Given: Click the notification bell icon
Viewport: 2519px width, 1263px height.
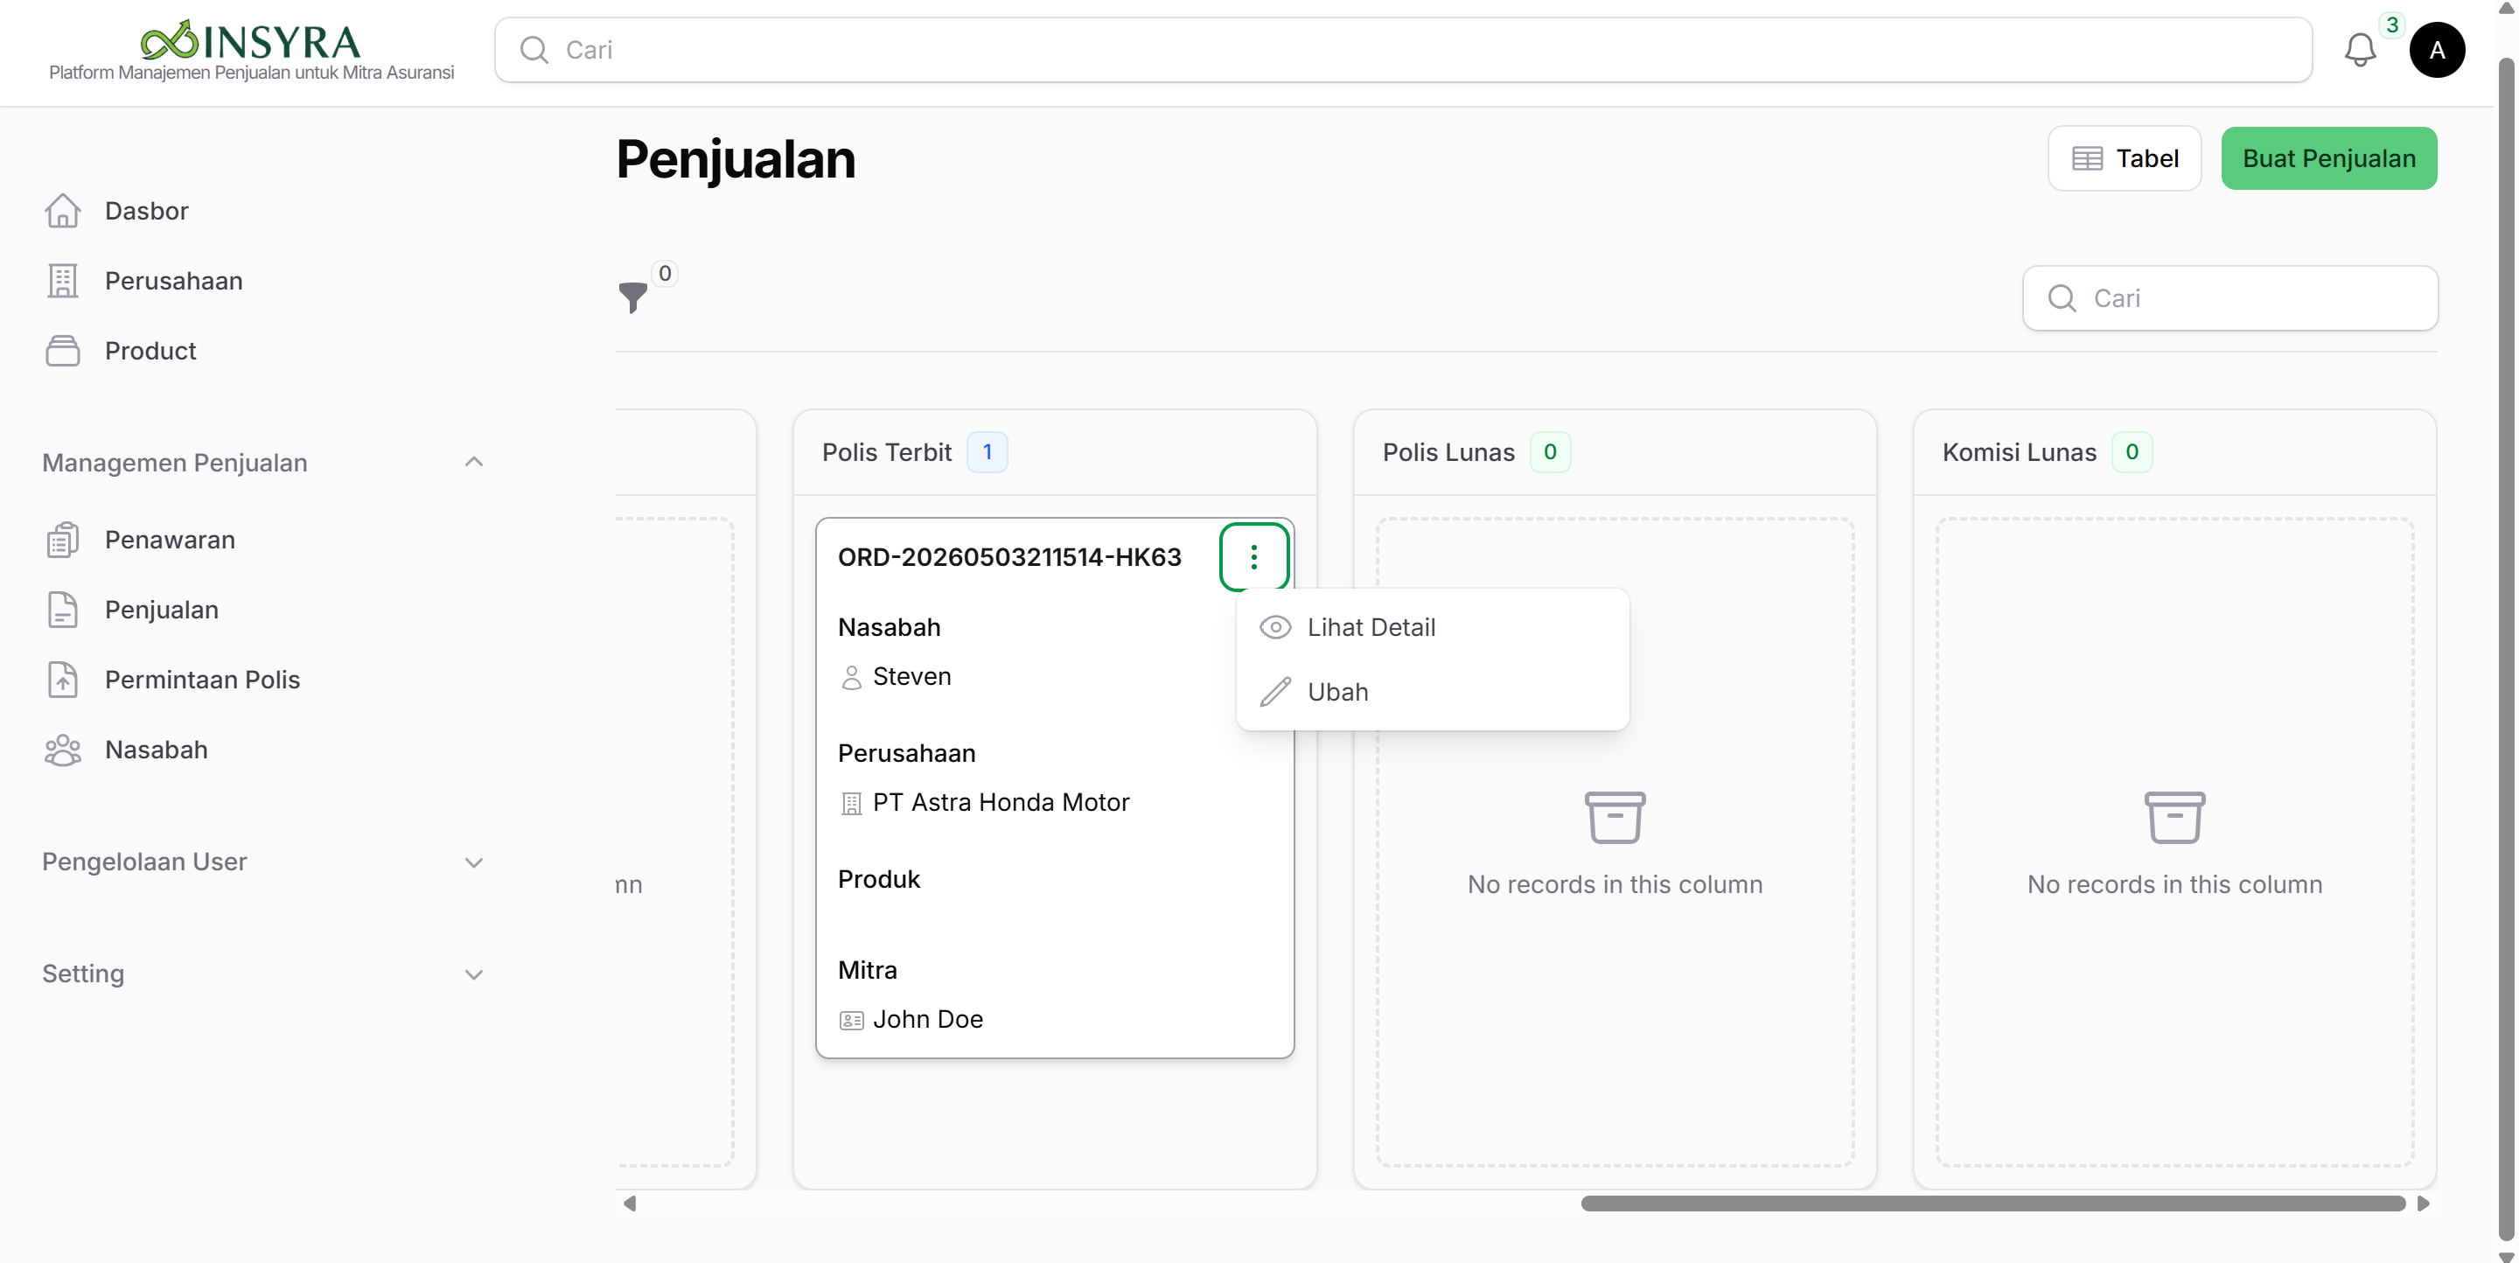Looking at the screenshot, I should click(2360, 50).
